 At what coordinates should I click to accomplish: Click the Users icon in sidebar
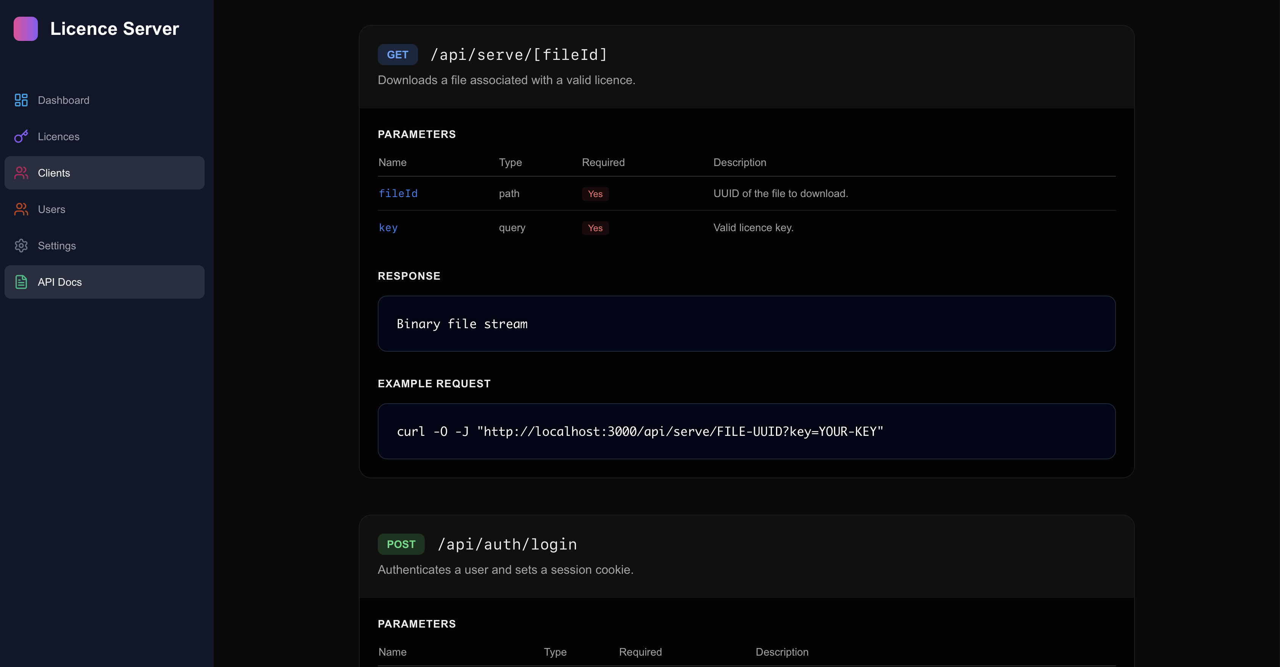click(x=20, y=209)
